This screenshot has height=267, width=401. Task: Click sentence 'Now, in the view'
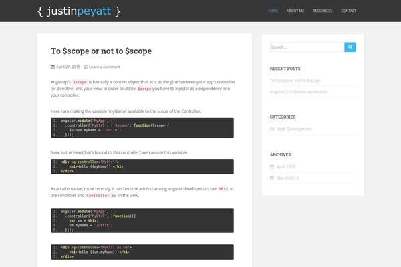(119, 152)
